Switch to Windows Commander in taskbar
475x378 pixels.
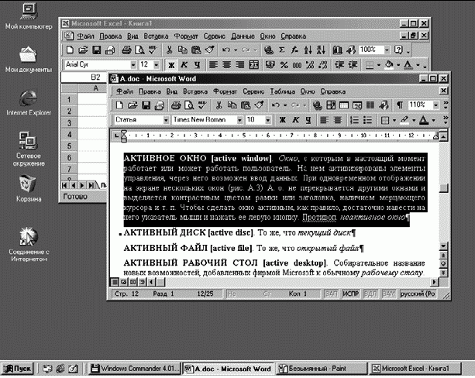[129, 369]
